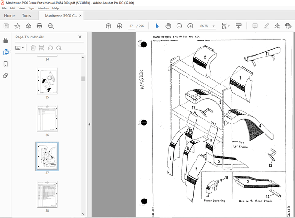Close the Page Thumbnails panel
The height and width of the screenshot is (218, 295).
(x=79, y=37)
